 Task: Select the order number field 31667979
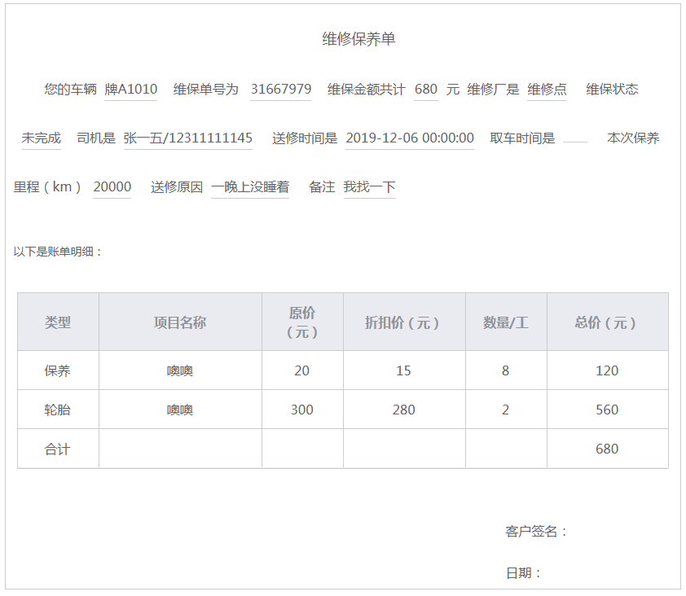pos(280,90)
